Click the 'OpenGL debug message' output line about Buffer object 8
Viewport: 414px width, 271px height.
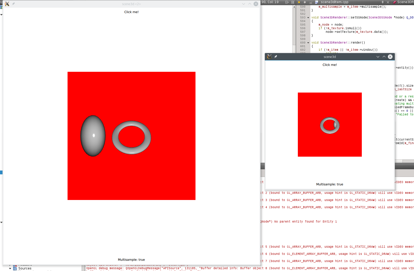pyautogui.click(x=250, y=268)
